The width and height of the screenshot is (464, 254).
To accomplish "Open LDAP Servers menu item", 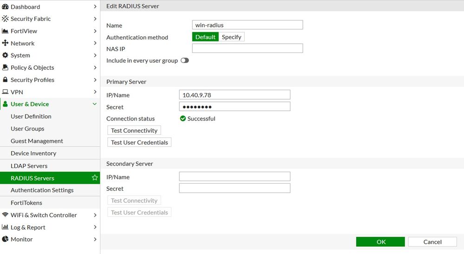I will [29, 166].
